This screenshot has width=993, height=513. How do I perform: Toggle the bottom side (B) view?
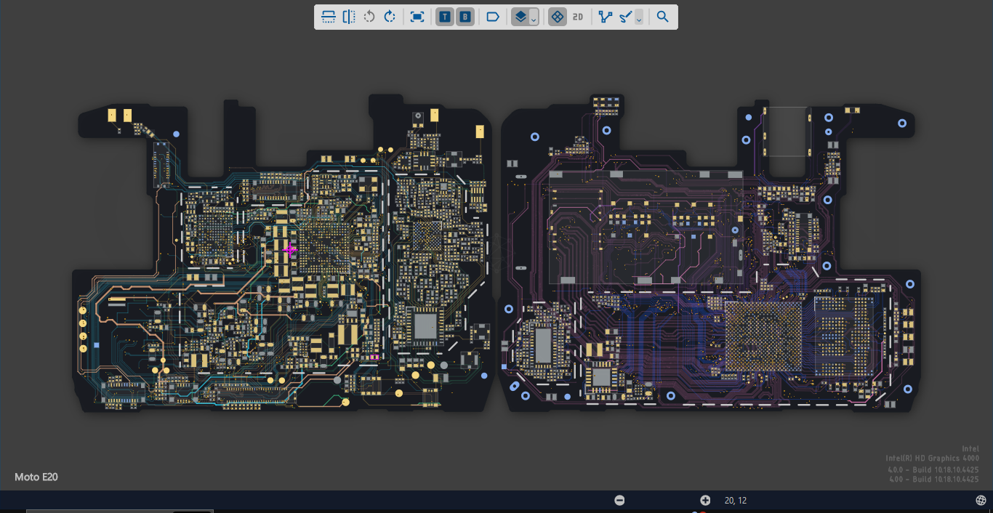coord(465,17)
